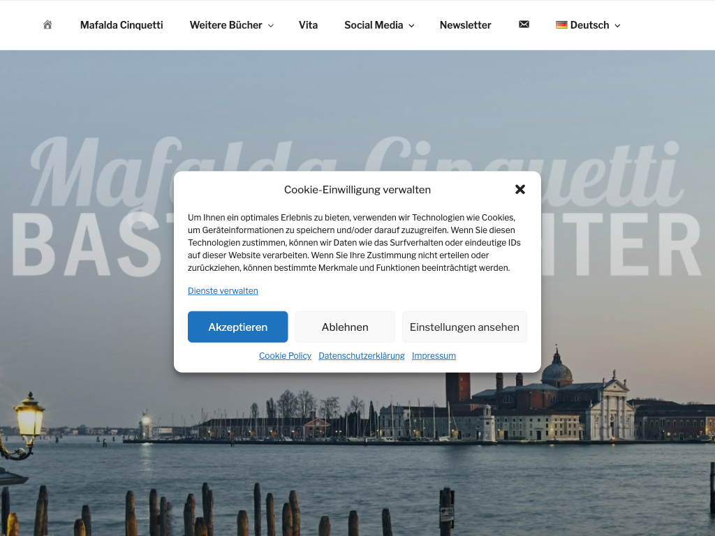Click Einstellungen ansehen button
715x536 pixels.
[464, 327]
